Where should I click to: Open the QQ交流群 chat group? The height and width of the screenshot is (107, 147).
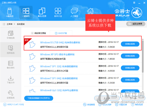(x=105, y=105)
